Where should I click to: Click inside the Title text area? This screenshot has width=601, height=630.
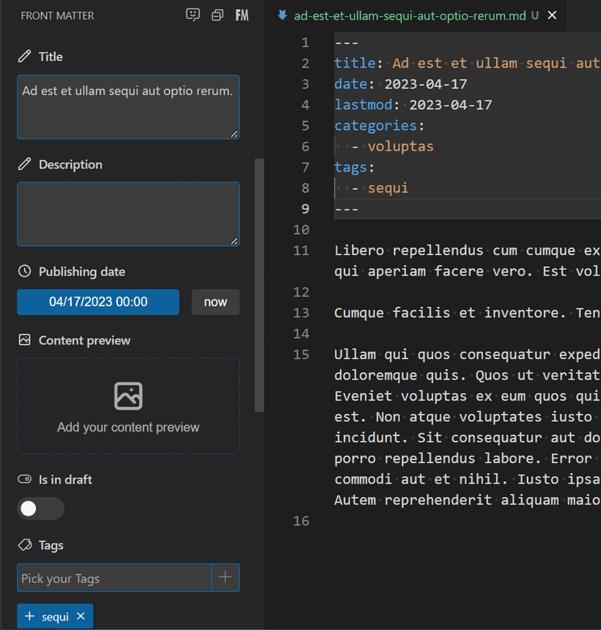(x=128, y=107)
